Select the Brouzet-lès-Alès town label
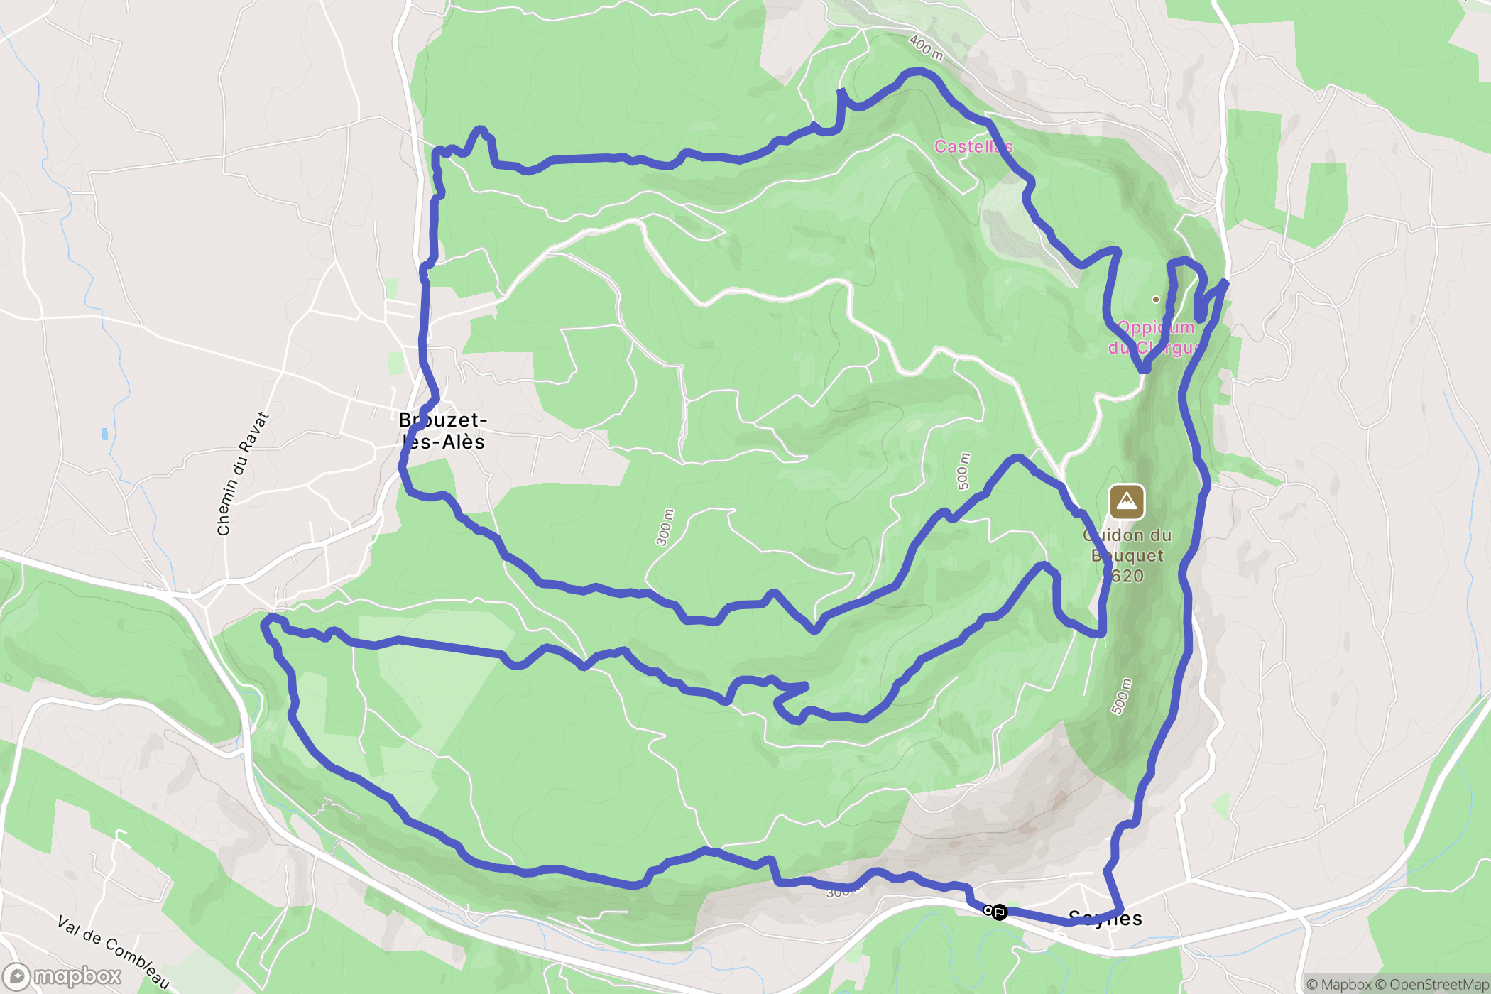This screenshot has height=994, width=1491. click(x=443, y=431)
